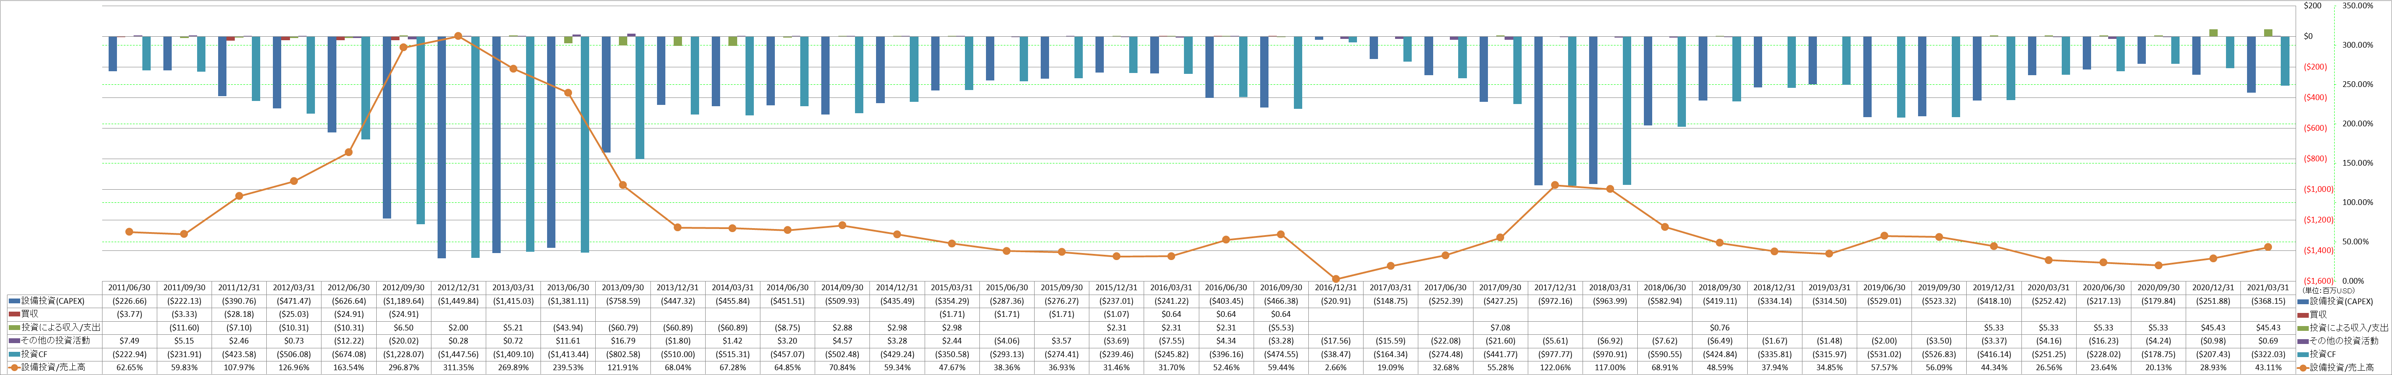Select the 投資による収入/支出 cell ($43.94)

click(567, 328)
